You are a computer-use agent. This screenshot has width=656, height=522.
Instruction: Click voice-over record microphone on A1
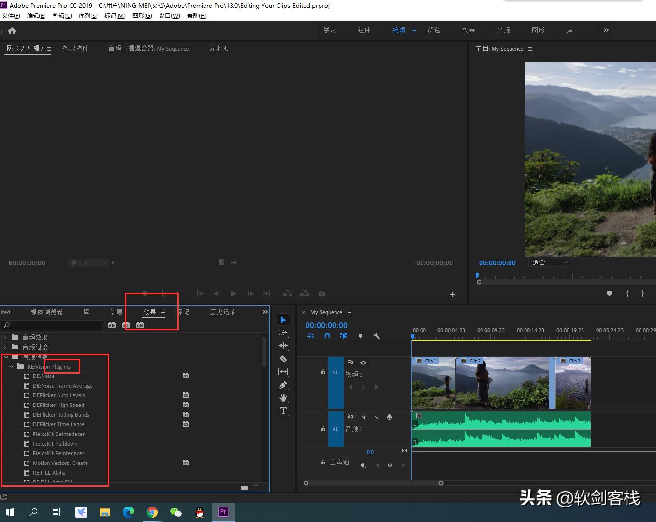389,417
